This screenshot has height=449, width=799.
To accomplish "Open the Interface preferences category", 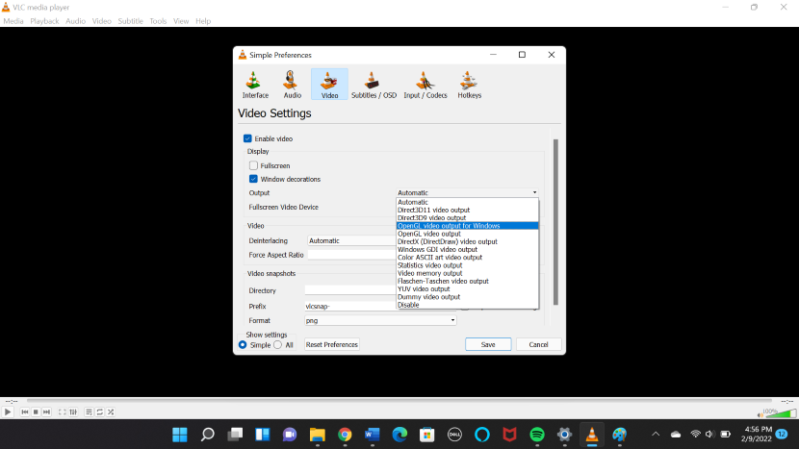I will pos(255,85).
